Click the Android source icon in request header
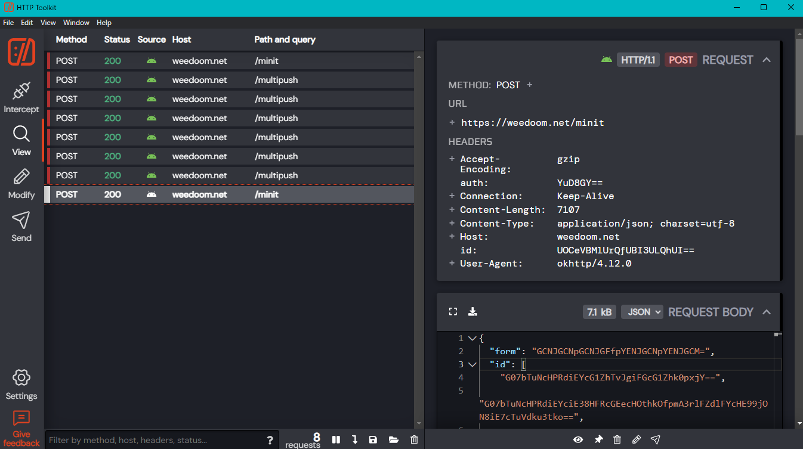The width and height of the screenshot is (803, 449). [607, 60]
